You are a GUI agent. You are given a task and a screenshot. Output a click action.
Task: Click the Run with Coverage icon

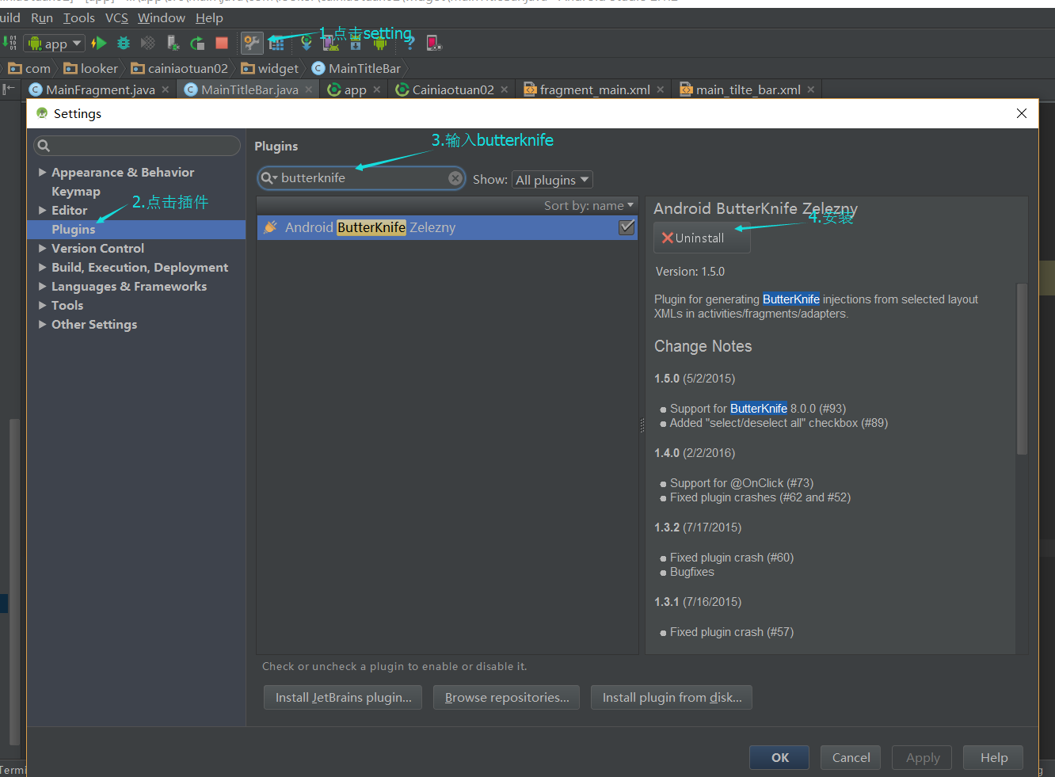coord(148,43)
